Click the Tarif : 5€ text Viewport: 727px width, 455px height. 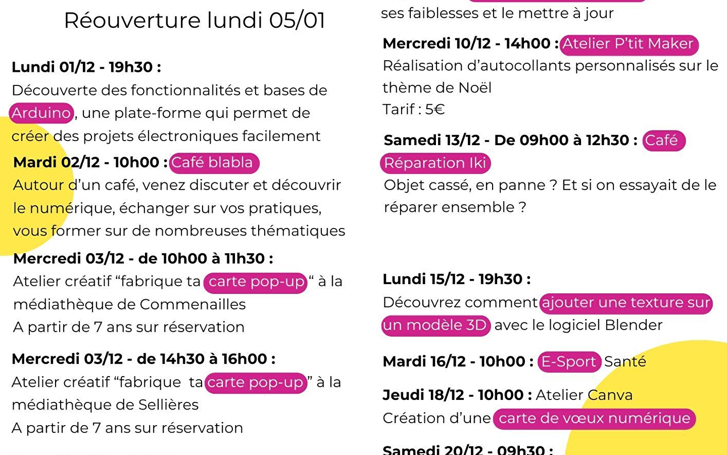(413, 109)
